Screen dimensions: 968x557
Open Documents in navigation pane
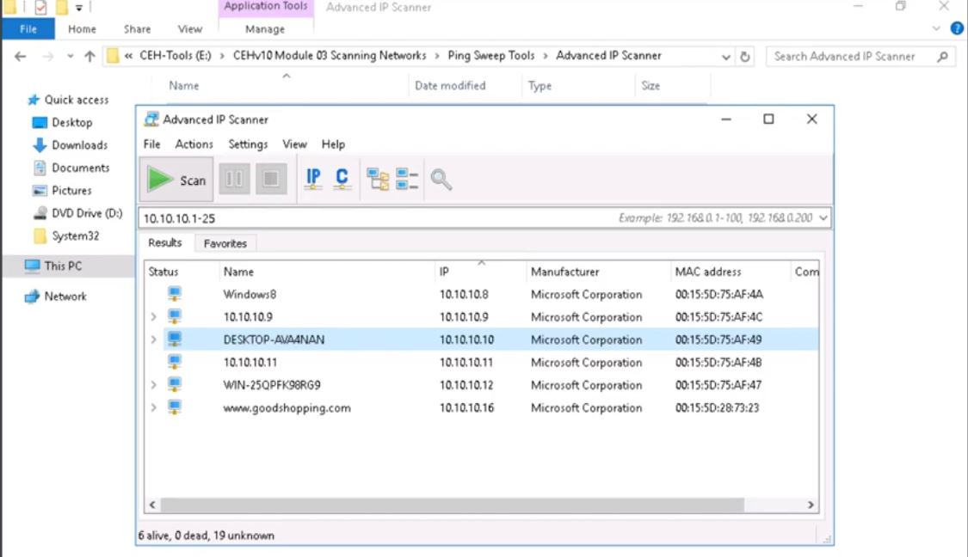(80, 168)
